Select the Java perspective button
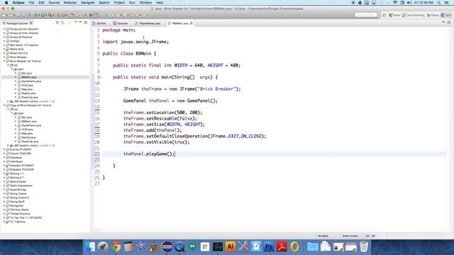Screen dimensions: 454x255 click(x=446, y=15)
